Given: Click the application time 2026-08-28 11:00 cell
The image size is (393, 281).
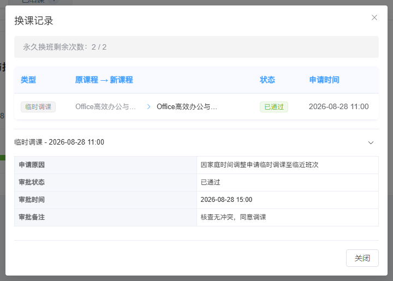Looking at the screenshot, I should coord(338,107).
